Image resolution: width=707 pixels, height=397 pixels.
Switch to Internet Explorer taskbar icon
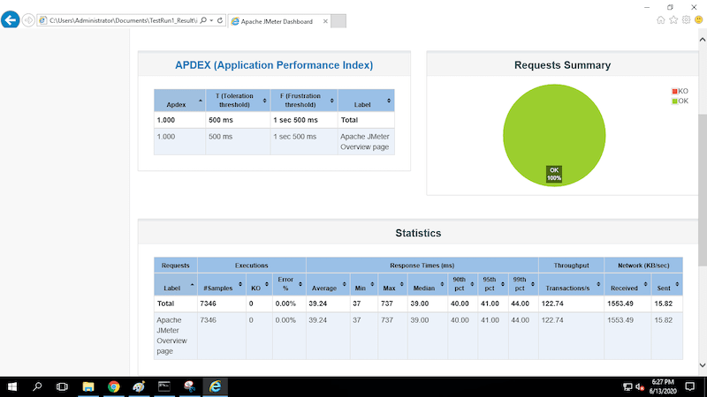tap(215, 386)
